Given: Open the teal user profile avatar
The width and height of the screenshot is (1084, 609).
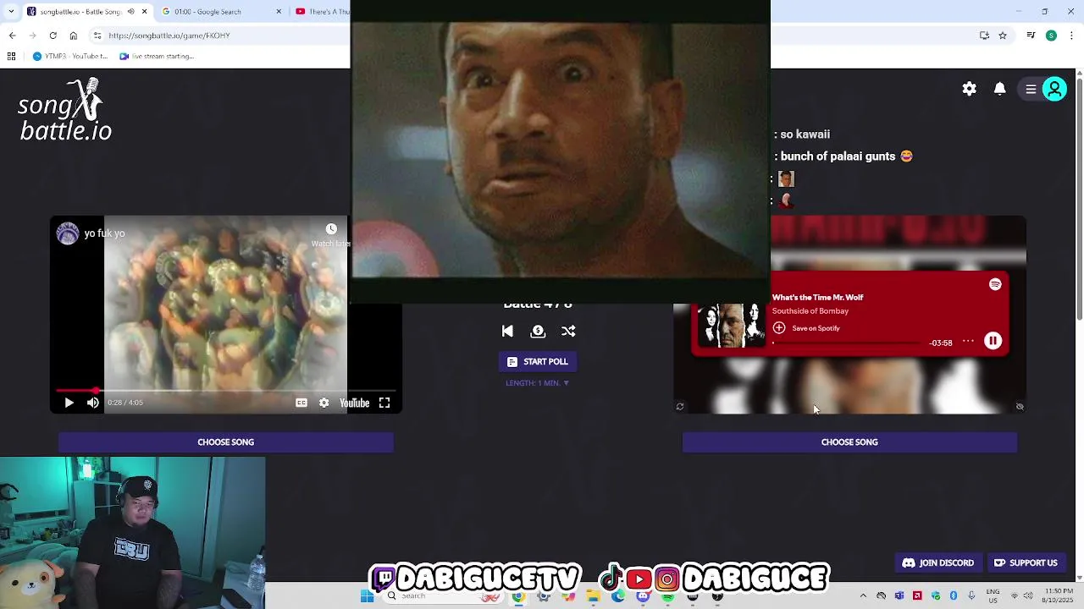Looking at the screenshot, I should [1055, 89].
